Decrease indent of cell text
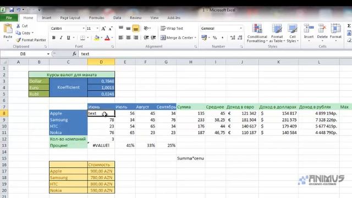Image resolution: width=352 pixels, height=198 pixels. pos(146,37)
